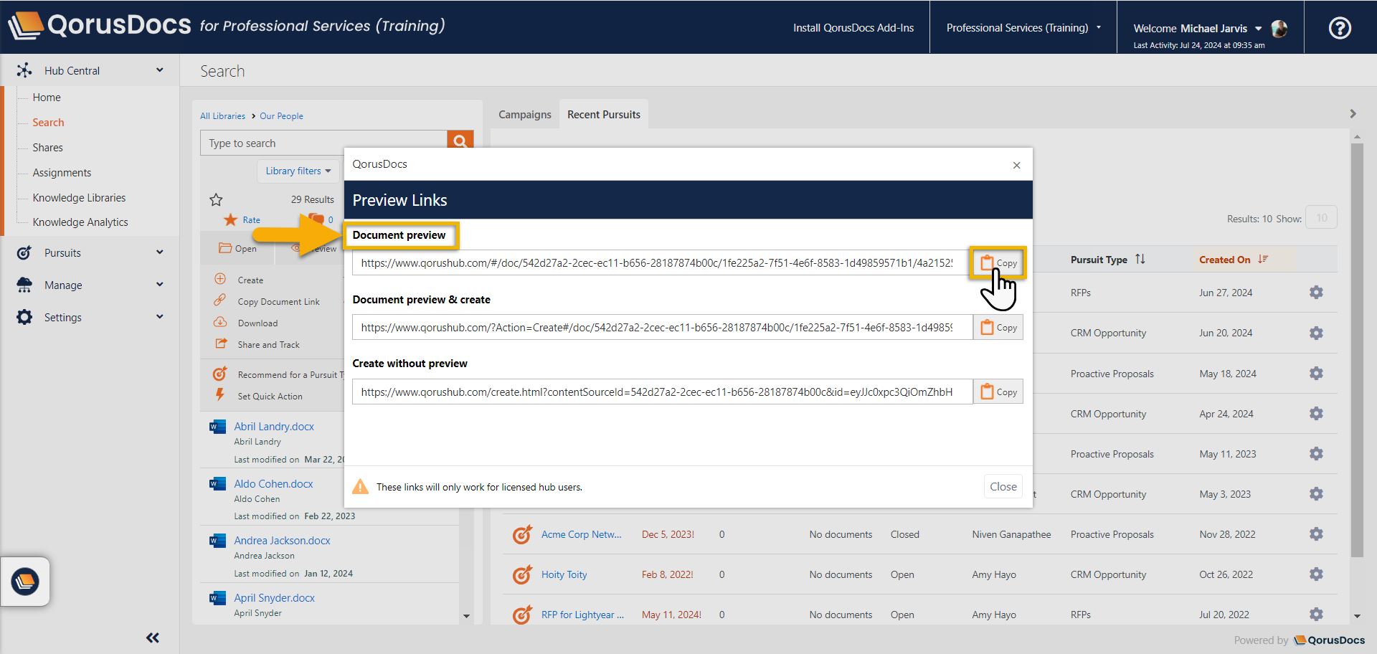Click the Create without preview URL field

662,392
